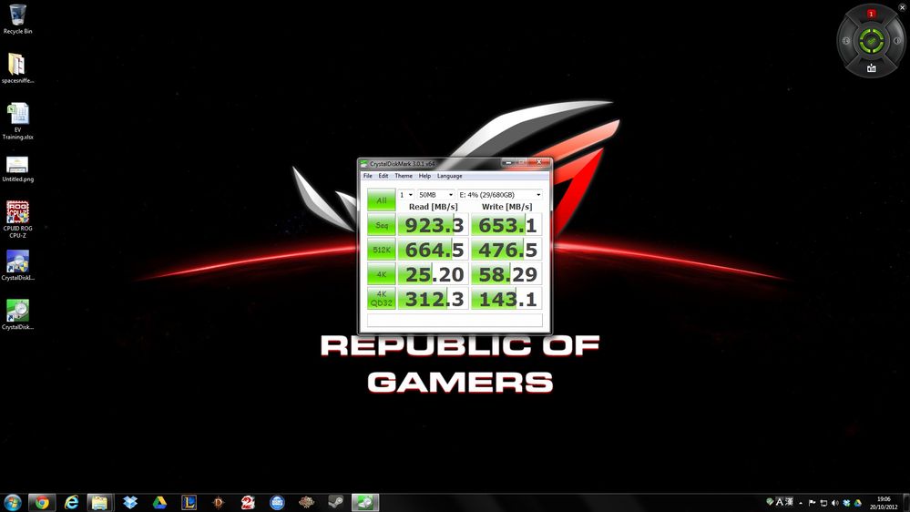910x512 pixels.
Task: Click the 143.1 4K QD32 write result
Action: point(506,299)
